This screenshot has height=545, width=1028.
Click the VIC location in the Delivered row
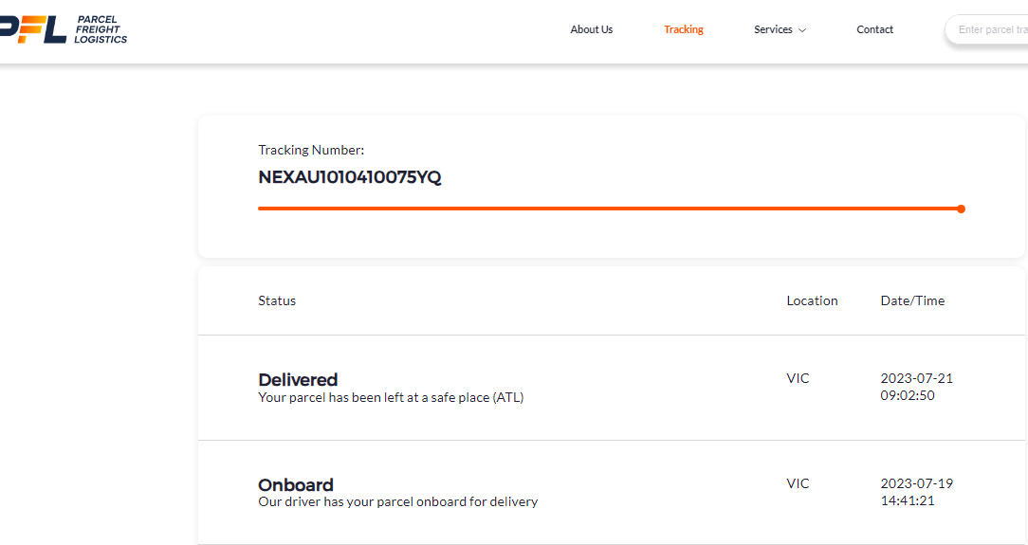click(798, 378)
